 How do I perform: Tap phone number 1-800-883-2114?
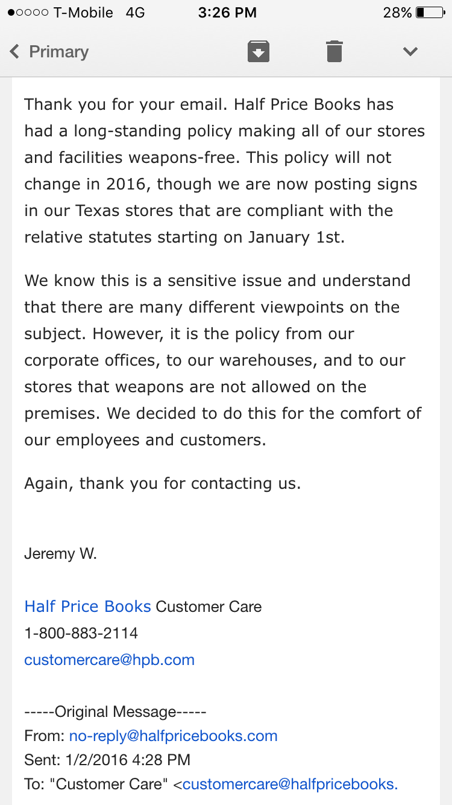click(81, 633)
